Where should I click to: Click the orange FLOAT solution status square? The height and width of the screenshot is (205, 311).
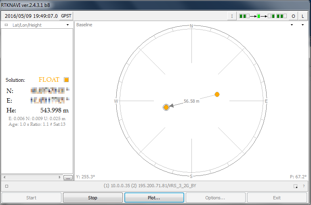pos(66,80)
